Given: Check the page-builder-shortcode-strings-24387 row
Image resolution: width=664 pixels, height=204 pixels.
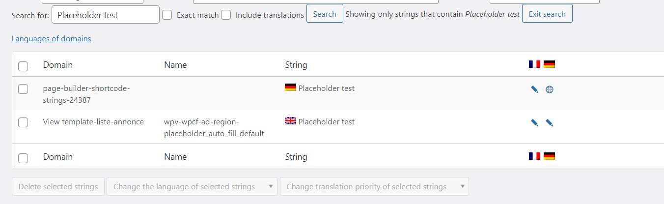Looking at the screenshot, I should [23, 89].
